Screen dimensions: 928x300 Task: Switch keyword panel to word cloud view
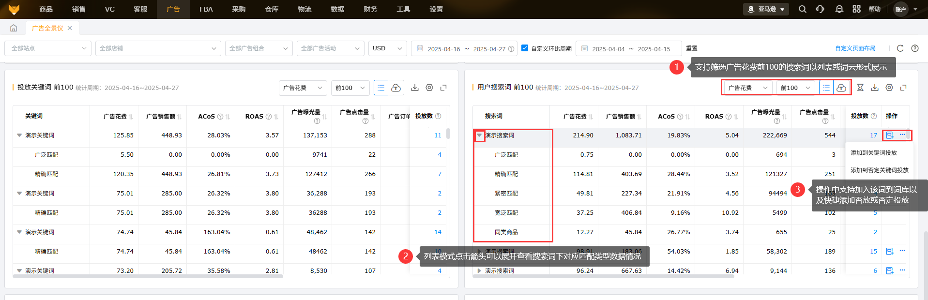pyautogui.click(x=396, y=88)
